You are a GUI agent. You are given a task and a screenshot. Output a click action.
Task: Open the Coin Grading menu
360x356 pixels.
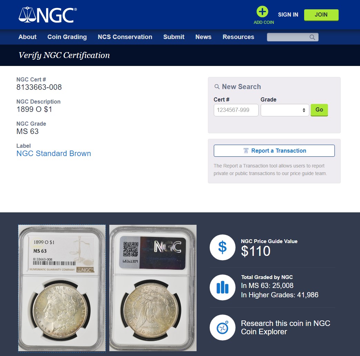click(67, 37)
